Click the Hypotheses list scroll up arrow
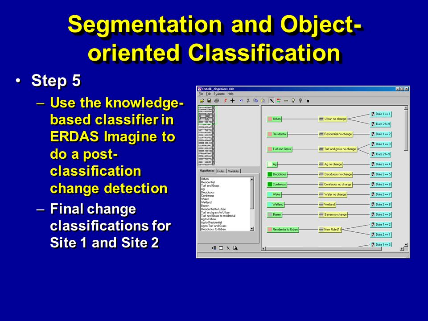Image resolution: width=428 pixels, height=321 pixels. [251, 179]
